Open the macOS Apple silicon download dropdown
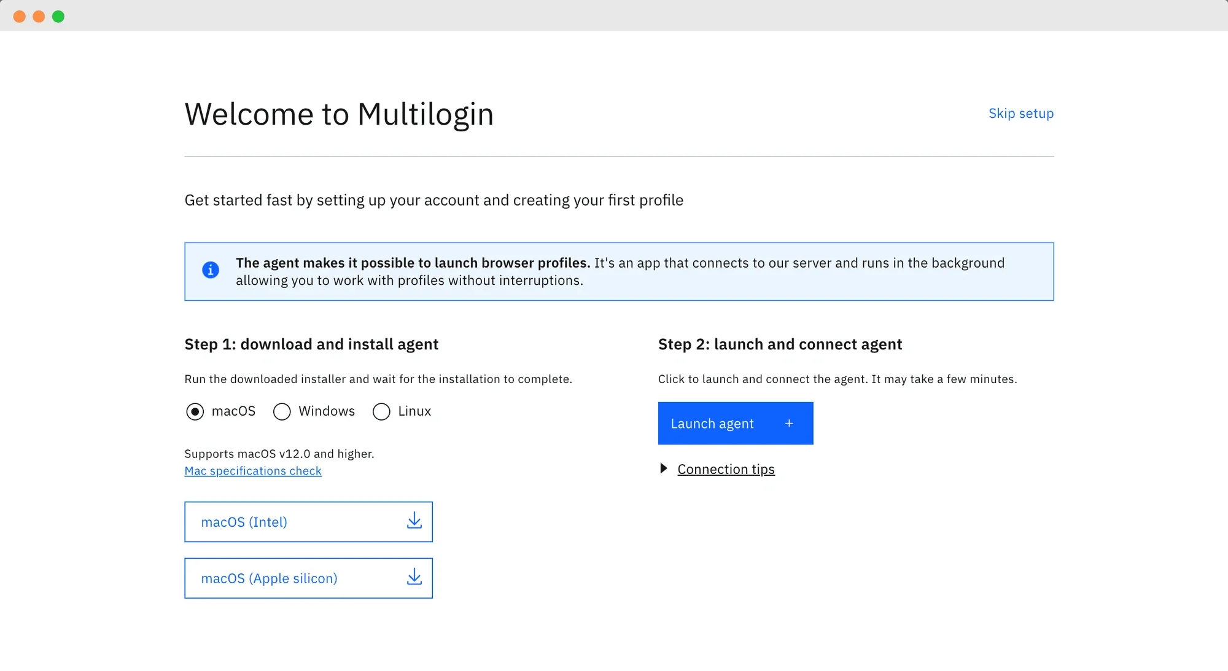Viewport: 1228px width, 671px height. pos(414,578)
